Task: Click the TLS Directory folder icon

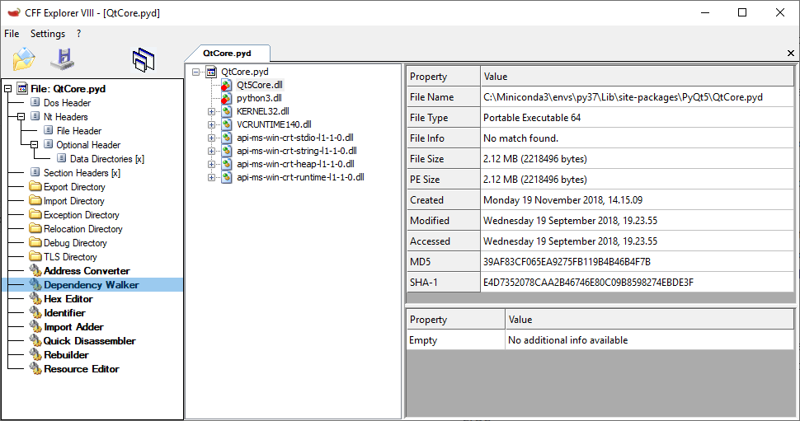Action: coord(35,257)
